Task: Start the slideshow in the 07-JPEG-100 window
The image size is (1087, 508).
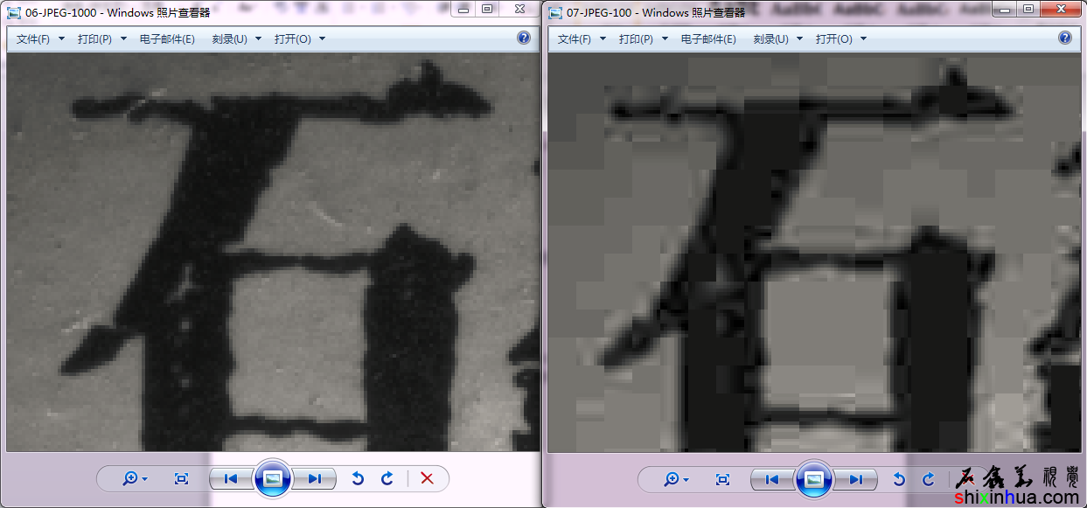Action: pos(813,479)
